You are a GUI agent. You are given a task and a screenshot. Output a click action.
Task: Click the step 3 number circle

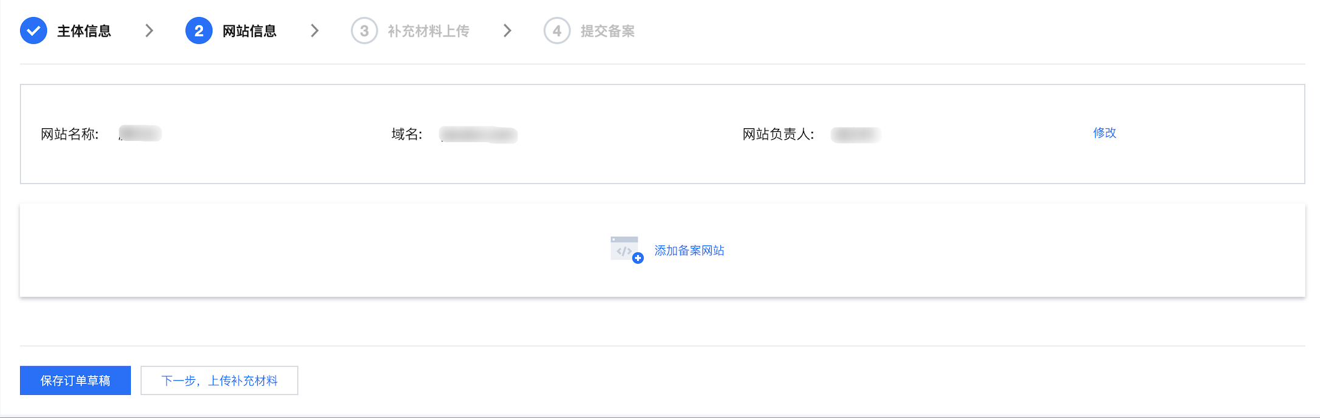click(x=364, y=31)
